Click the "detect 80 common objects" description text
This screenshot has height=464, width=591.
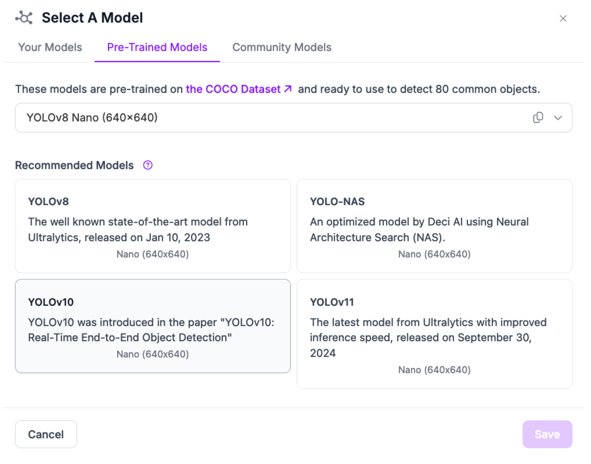(x=419, y=89)
